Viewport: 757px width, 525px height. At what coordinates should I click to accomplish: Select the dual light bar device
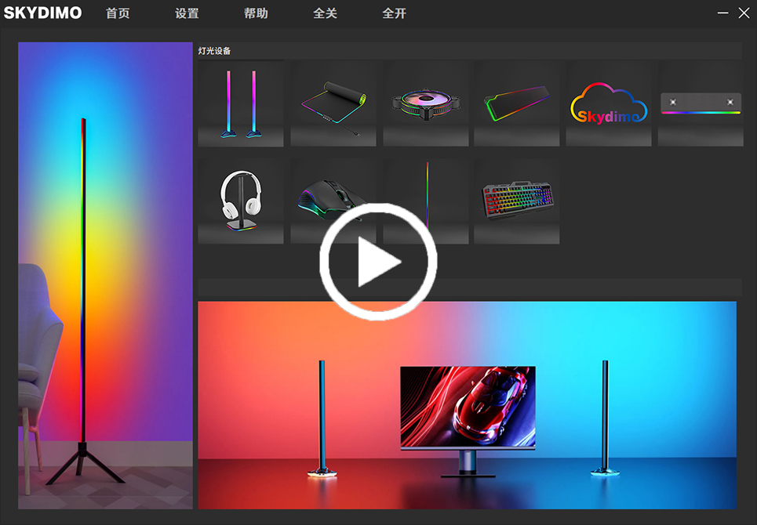(241, 103)
